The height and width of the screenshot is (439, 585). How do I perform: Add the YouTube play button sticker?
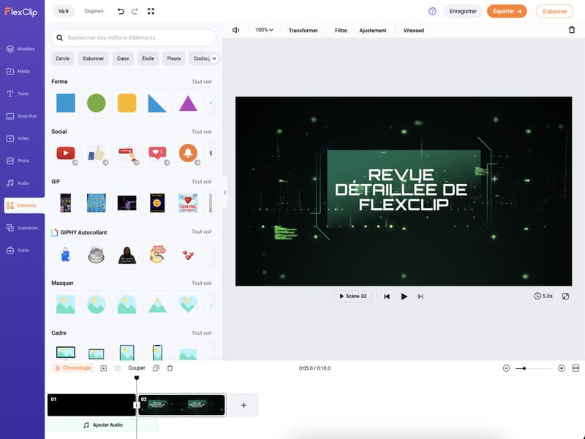click(66, 153)
